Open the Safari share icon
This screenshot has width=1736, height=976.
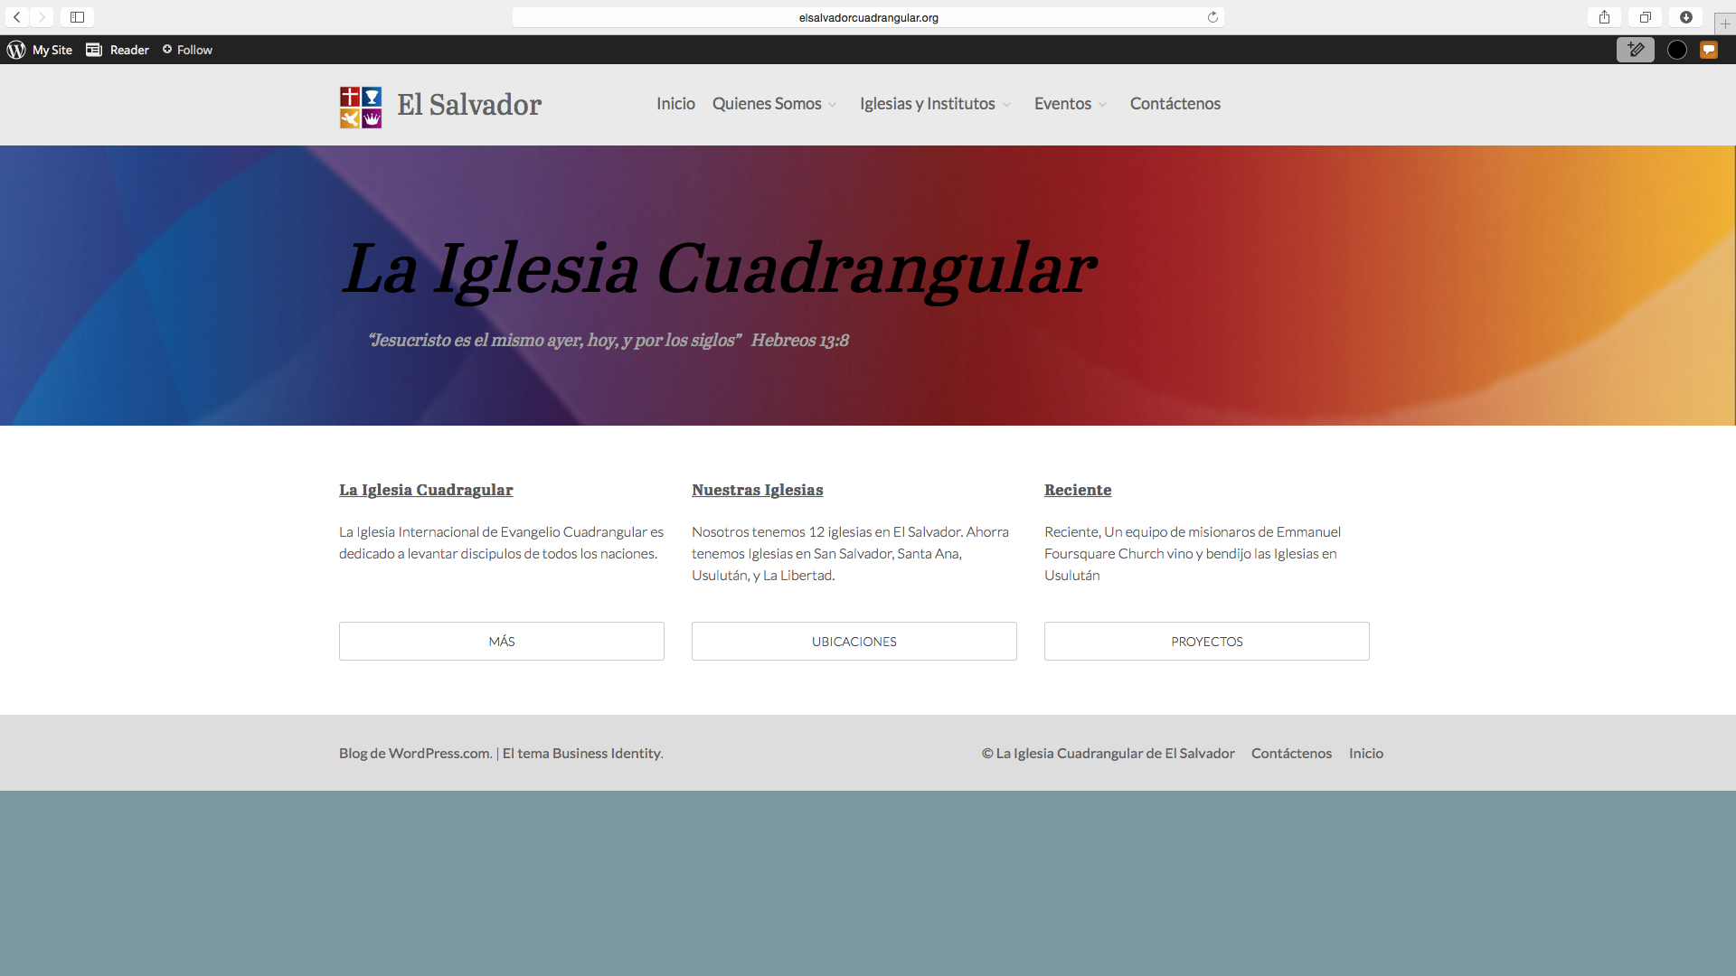(1604, 17)
